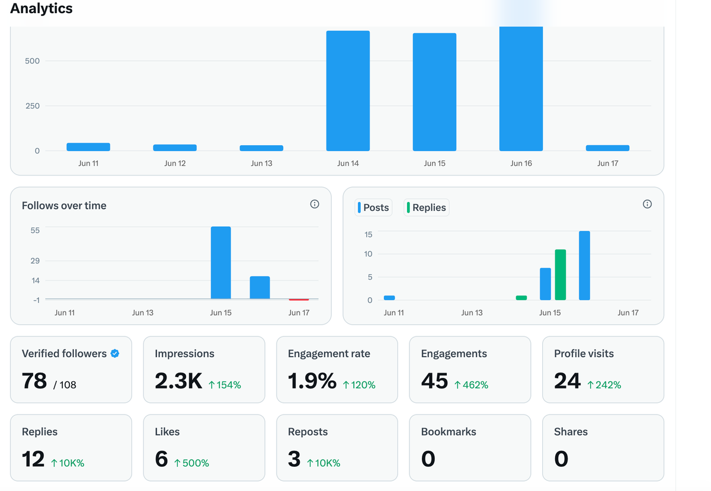Click the Jun 14 bar in the top chart
The height and width of the screenshot is (491, 711).
click(x=348, y=91)
